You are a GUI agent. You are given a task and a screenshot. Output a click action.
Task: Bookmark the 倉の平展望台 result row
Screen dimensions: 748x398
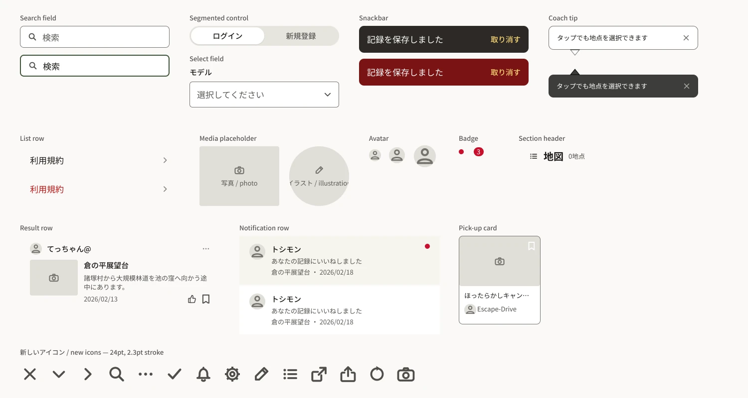click(x=206, y=299)
